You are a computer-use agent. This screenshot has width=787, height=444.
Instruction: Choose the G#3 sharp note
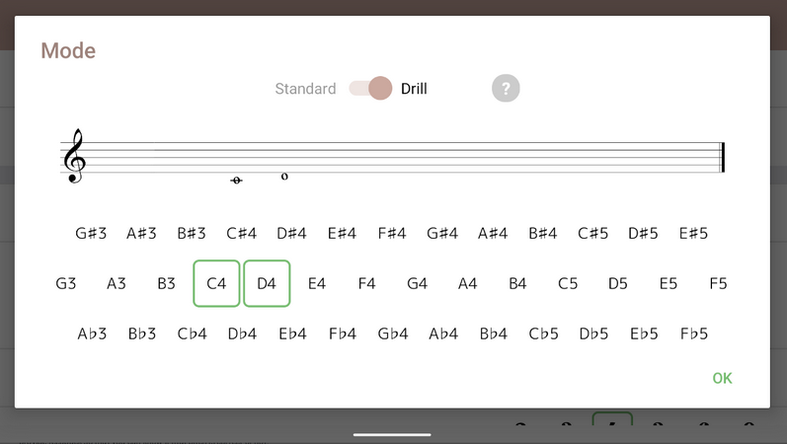(x=91, y=234)
